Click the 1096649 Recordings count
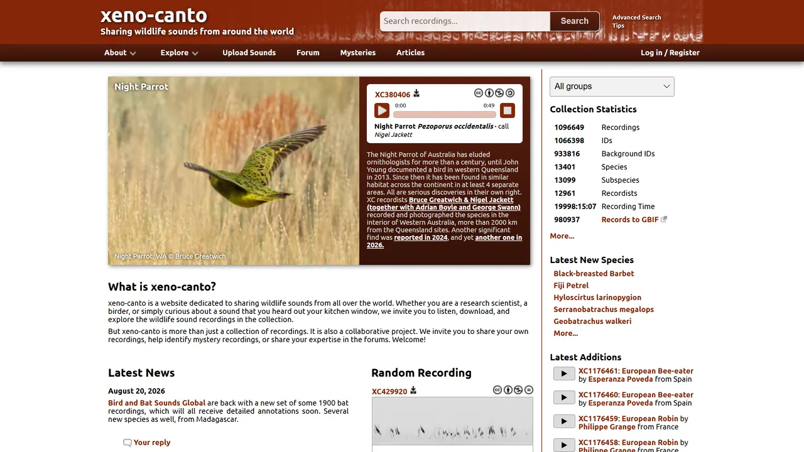This screenshot has width=804, height=452. [569, 127]
